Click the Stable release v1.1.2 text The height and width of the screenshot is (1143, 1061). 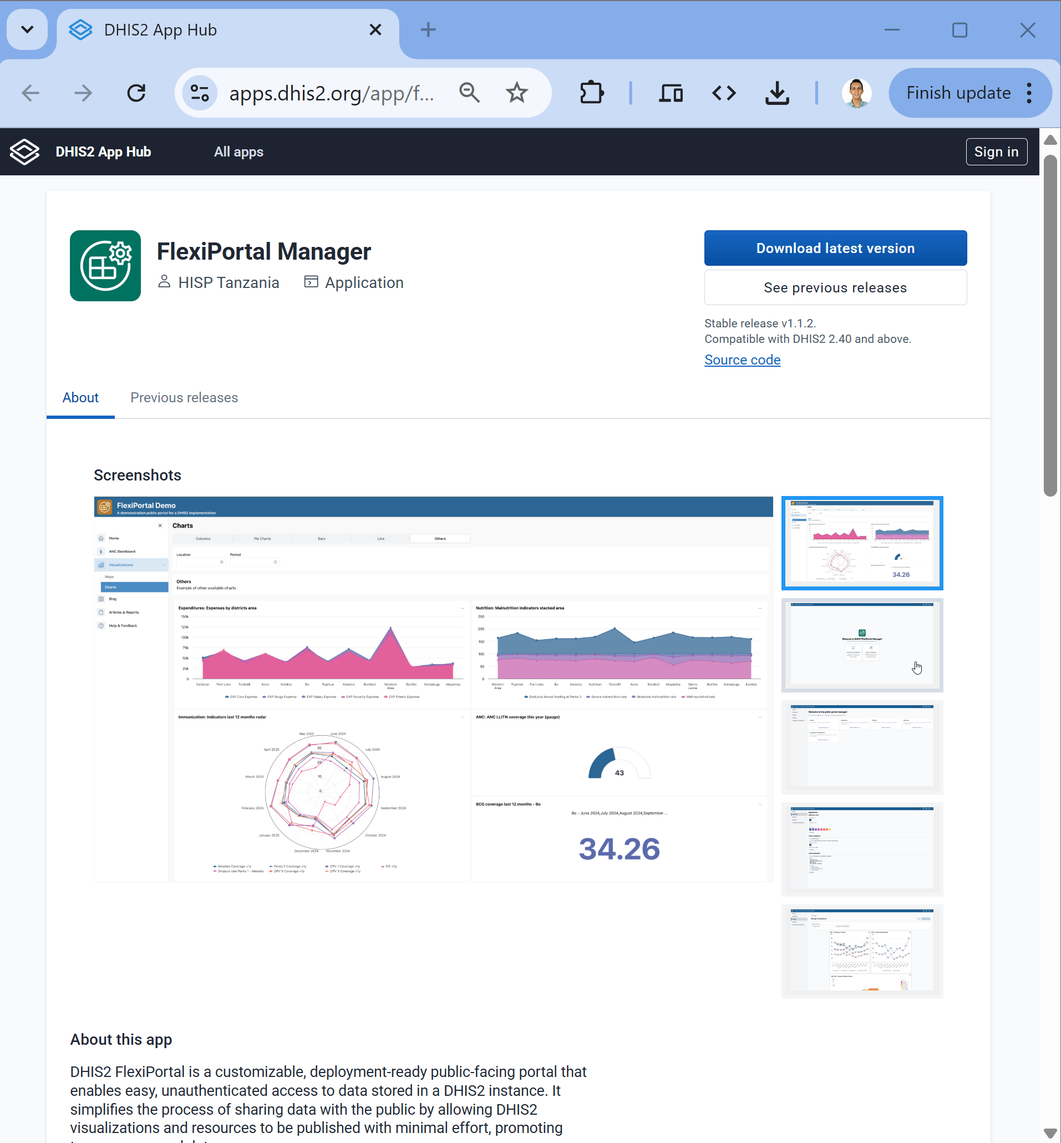click(x=760, y=323)
